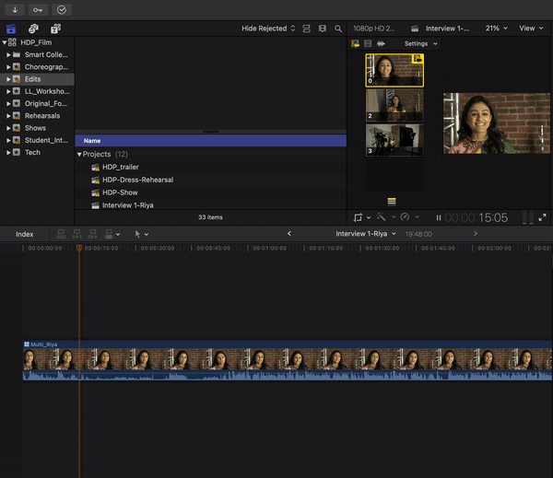
Task: Toggle filmstrip/list view in browser
Action: click(x=307, y=29)
